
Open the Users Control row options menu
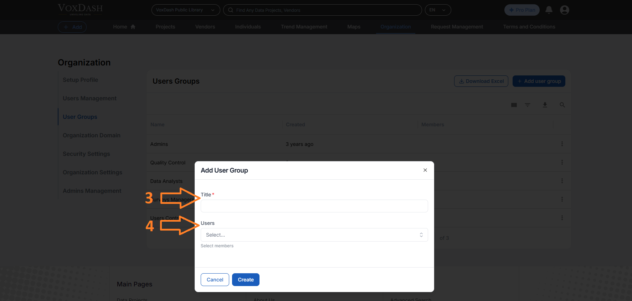pyautogui.click(x=562, y=218)
